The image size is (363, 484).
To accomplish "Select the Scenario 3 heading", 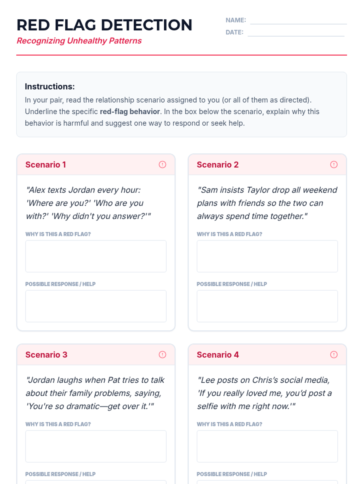I will click(46, 355).
